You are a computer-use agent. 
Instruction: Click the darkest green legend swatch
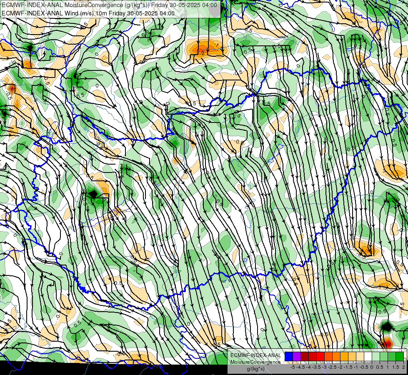(400, 357)
